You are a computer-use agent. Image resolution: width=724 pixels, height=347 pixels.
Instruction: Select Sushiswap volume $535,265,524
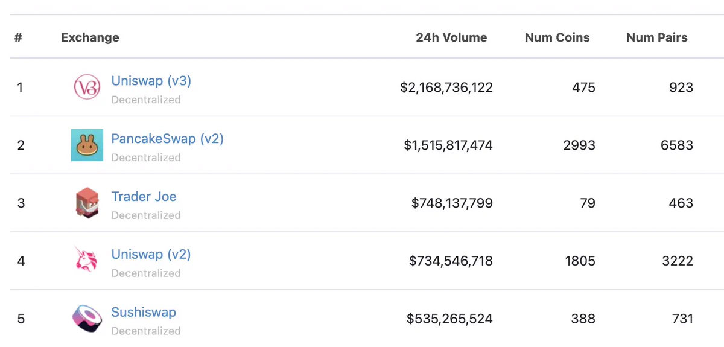(x=450, y=319)
